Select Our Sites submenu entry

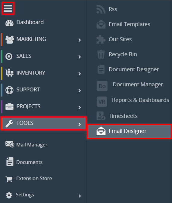tap(120, 39)
